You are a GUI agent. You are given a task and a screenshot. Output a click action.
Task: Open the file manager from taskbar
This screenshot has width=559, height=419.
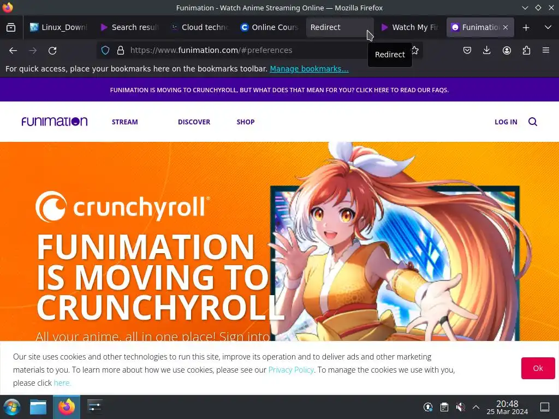[38, 407]
